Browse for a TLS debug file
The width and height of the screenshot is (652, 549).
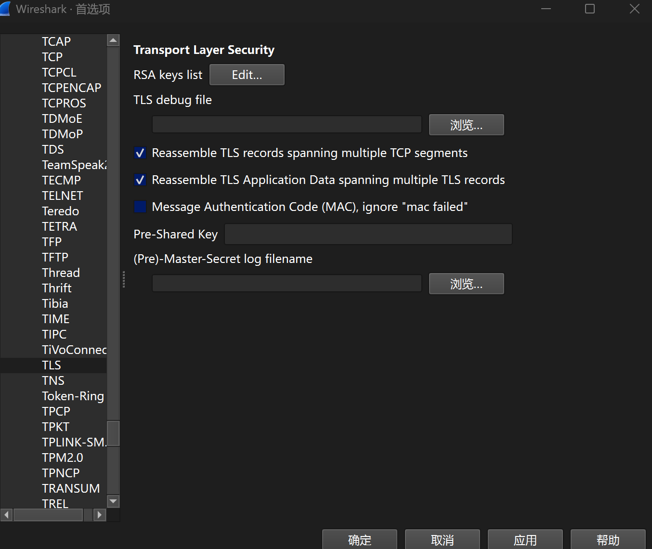[466, 124]
